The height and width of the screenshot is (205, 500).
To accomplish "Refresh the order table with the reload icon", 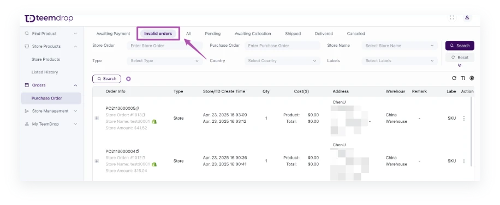I will (454, 78).
